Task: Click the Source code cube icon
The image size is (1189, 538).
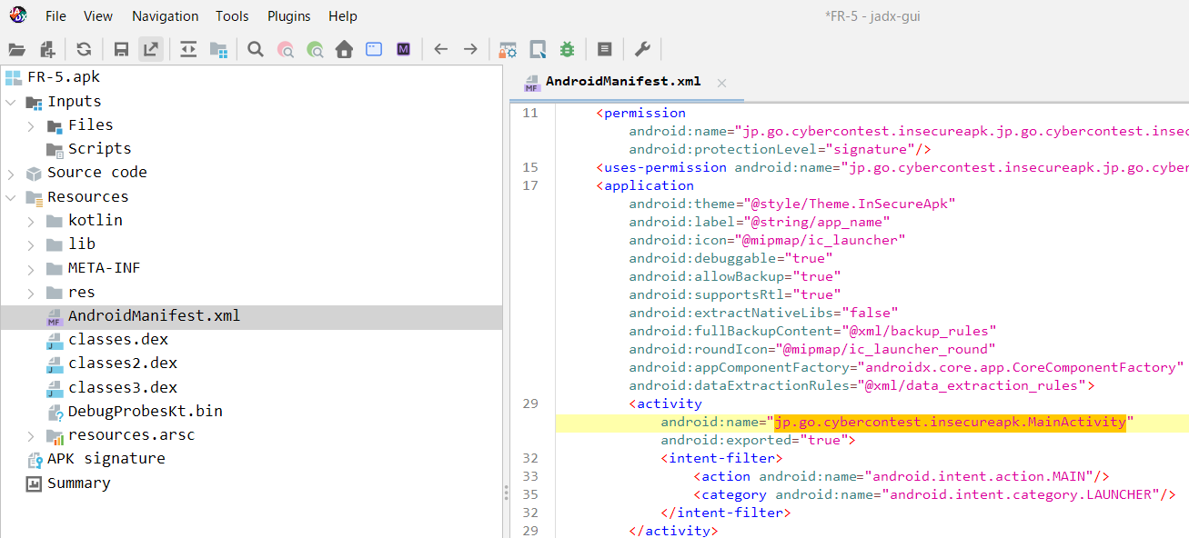Action: tap(35, 173)
